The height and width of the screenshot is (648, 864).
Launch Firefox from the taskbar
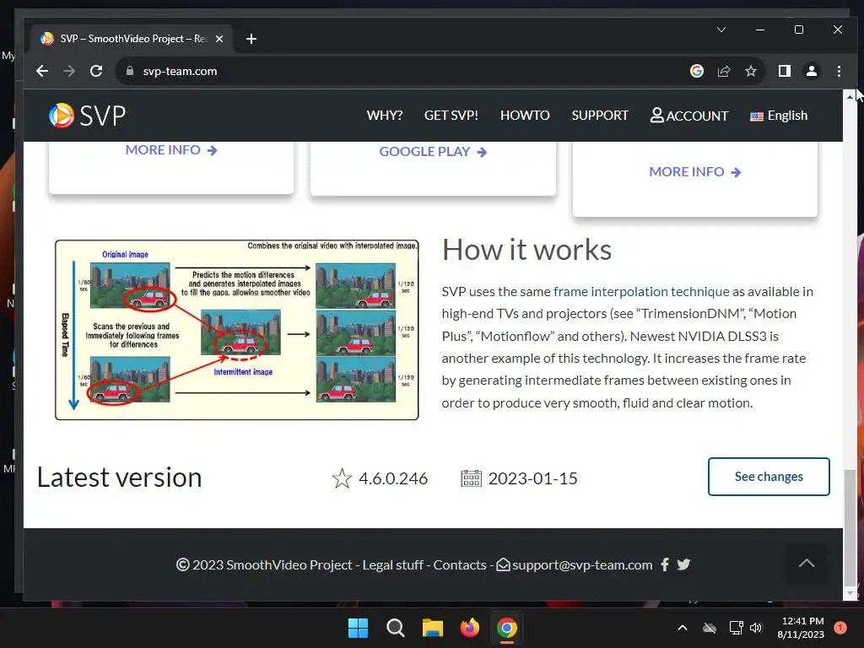[469, 628]
